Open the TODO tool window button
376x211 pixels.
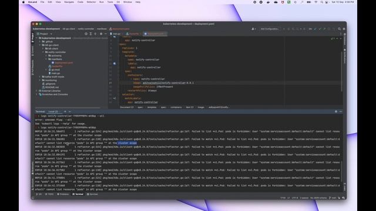[x=49, y=194]
